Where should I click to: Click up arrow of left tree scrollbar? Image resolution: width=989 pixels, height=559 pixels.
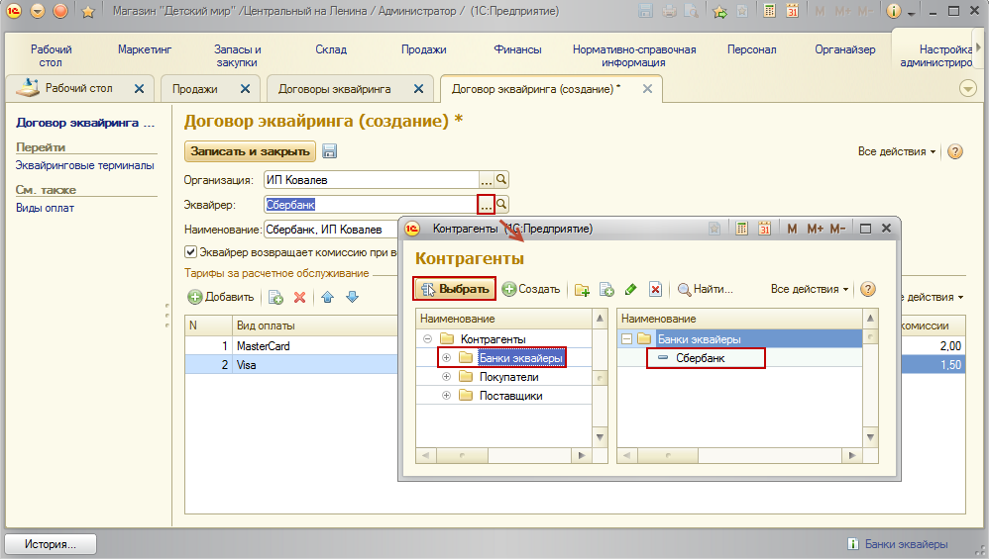(600, 318)
